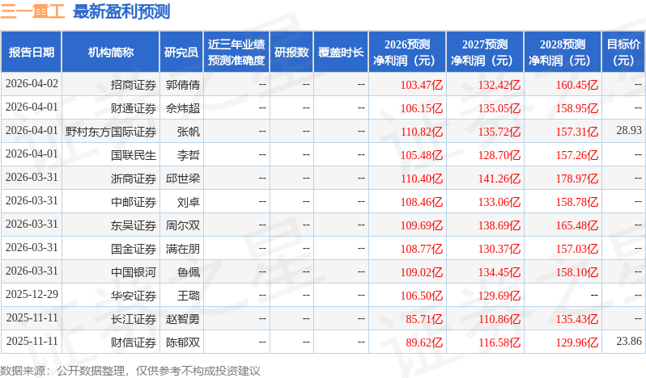The image size is (646, 378).
Task: Click the 三一重工 title text
Action: click(x=33, y=11)
